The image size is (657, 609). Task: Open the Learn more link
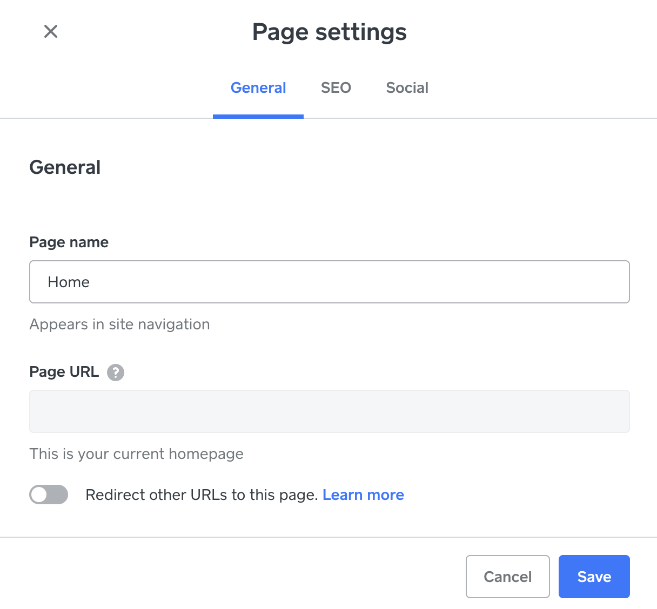[363, 495]
